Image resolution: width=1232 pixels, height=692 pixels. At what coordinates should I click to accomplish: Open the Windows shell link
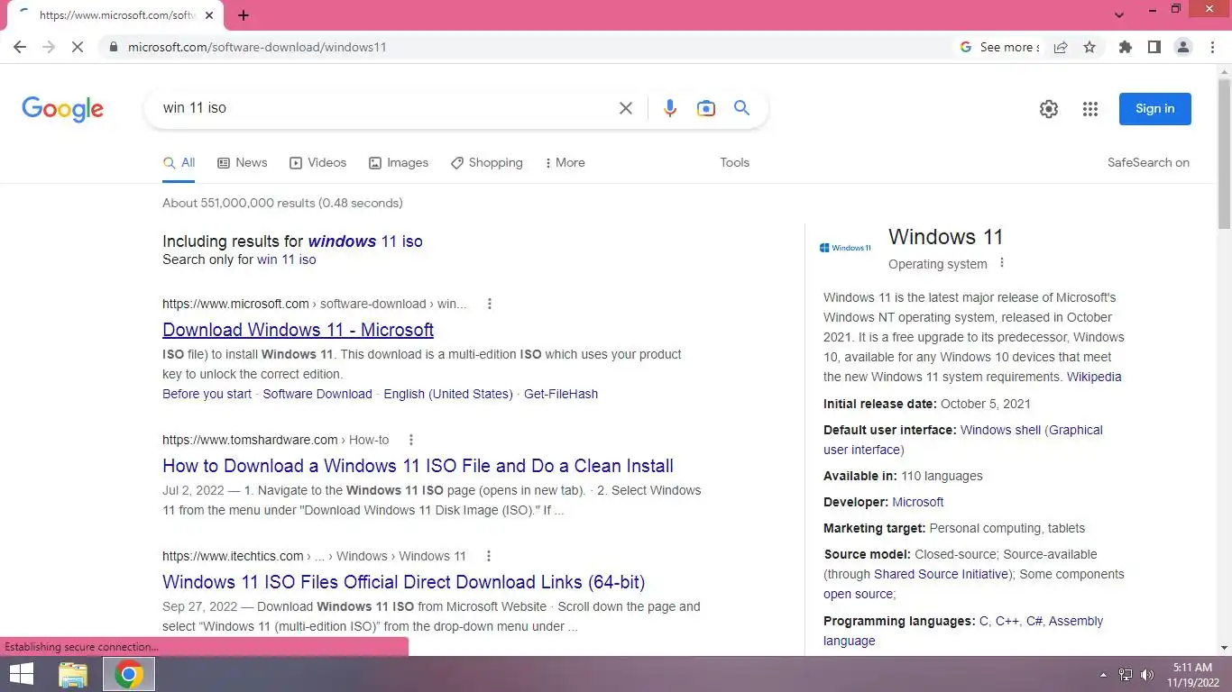1000,430
